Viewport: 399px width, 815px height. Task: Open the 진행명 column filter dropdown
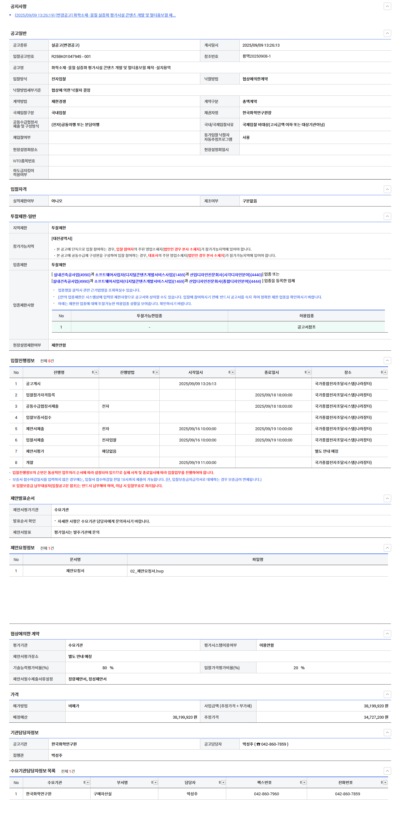click(x=96, y=372)
